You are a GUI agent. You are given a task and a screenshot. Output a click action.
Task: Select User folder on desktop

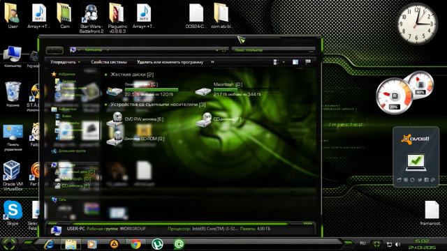tap(13, 15)
